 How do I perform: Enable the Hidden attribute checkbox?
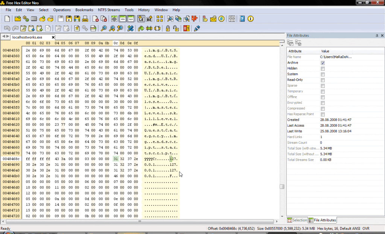tap(323, 68)
